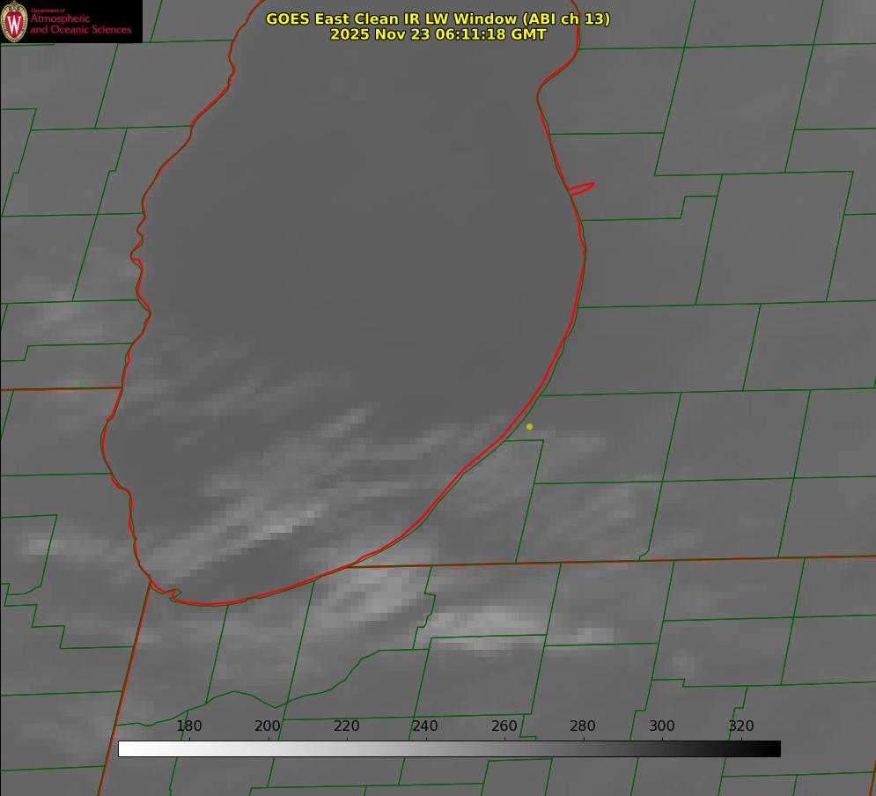The image size is (876, 796).
Task: Select the 2025 Nov 23 timestamp text
Action: click(x=438, y=35)
